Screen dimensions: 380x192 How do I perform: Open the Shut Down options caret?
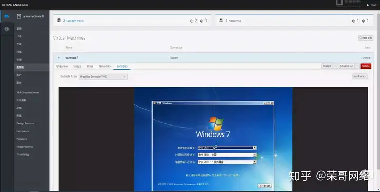(357, 66)
